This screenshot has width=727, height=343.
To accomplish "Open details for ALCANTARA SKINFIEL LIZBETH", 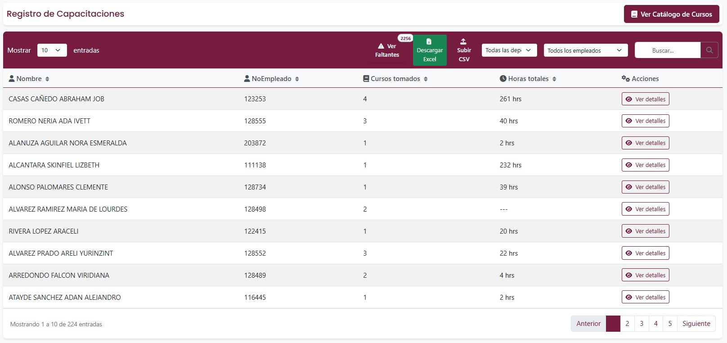I will [x=645, y=165].
